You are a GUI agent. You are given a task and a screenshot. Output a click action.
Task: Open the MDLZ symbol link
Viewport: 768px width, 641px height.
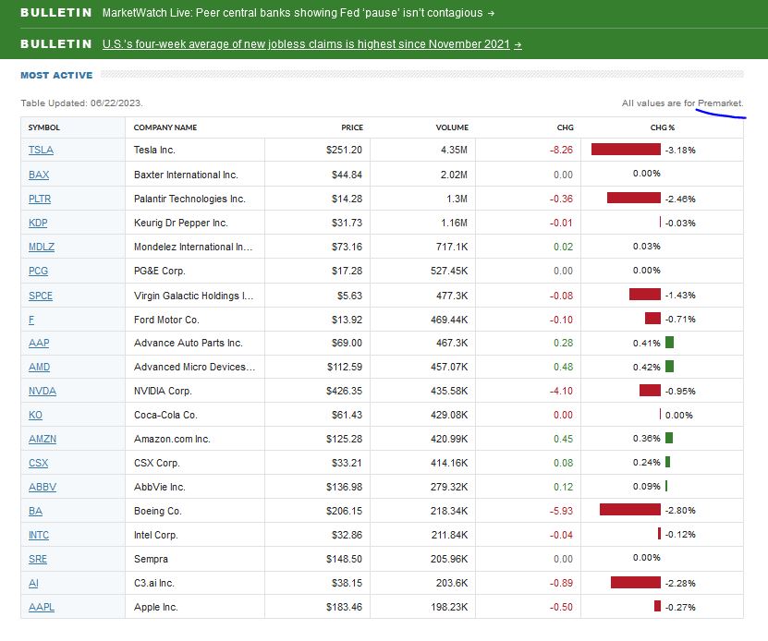coord(42,247)
